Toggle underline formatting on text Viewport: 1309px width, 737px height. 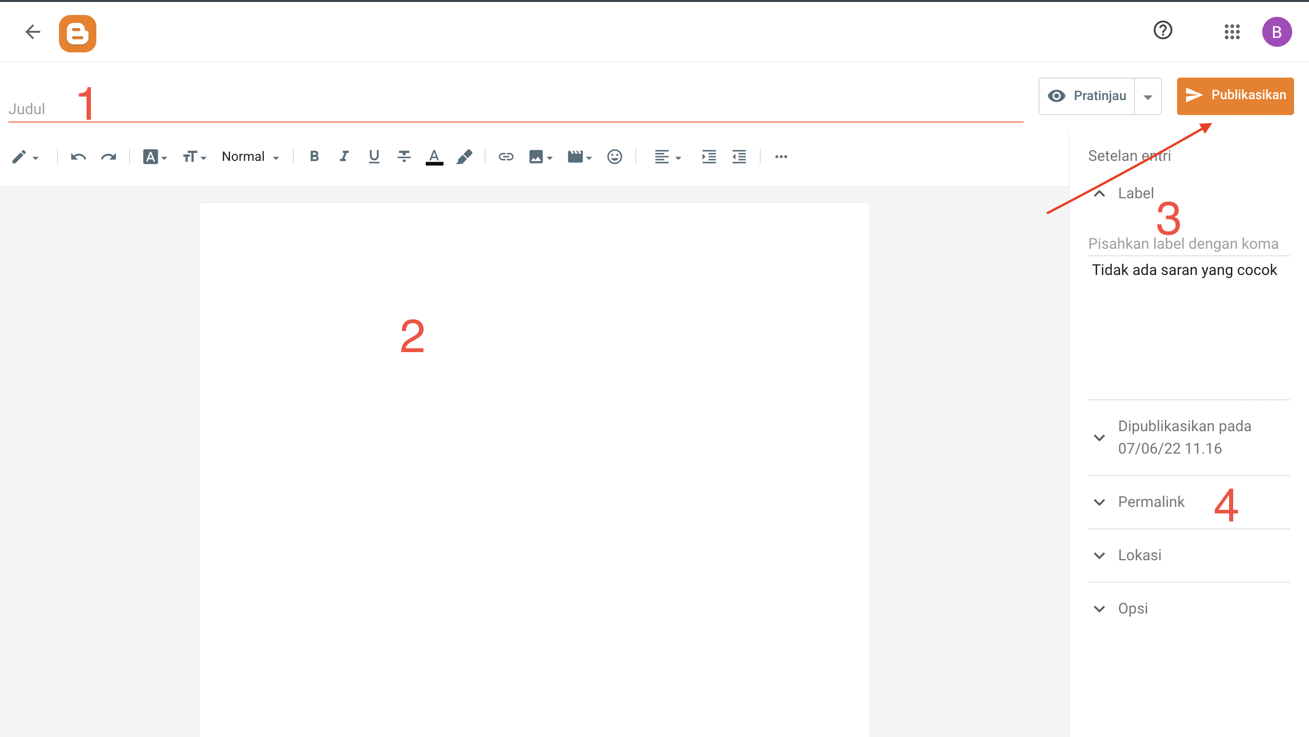pos(373,156)
